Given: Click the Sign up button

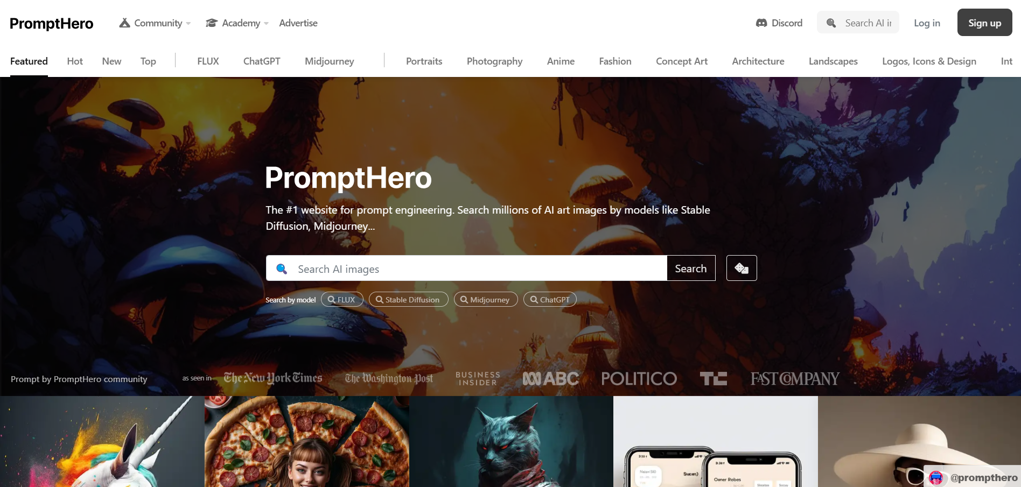Looking at the screenshot, I should point(984,23).
